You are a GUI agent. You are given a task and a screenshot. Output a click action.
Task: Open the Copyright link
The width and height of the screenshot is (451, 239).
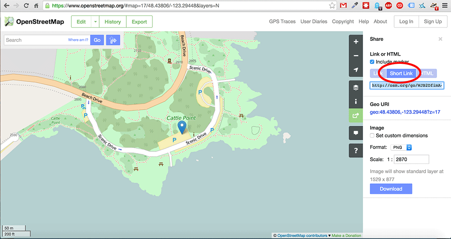coord(343,22)
